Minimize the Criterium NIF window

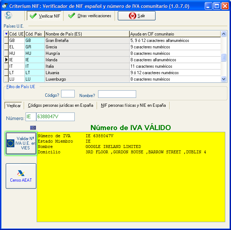tap(208, 6)
